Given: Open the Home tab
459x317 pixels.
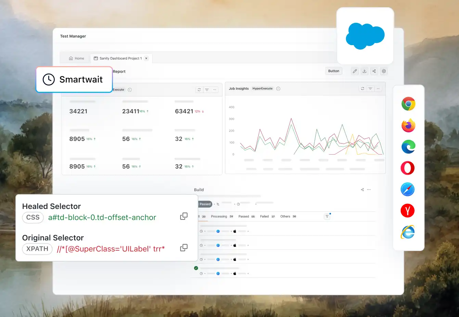Looking at the screenshot, I should pyautogui.click(x=77, y=58).
